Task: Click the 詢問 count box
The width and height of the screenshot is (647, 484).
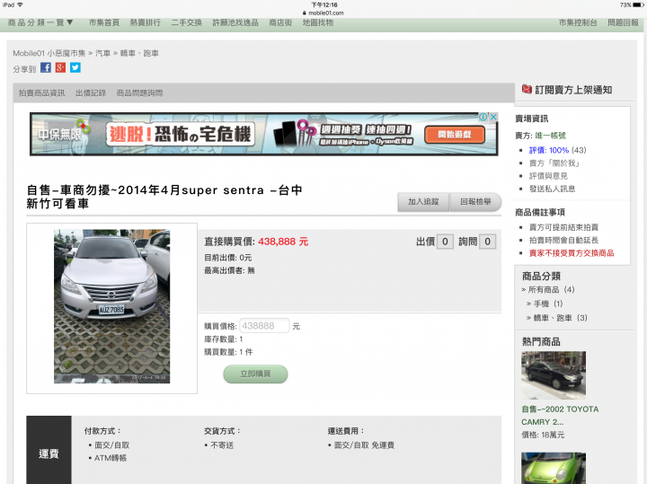Action: [487, 242]
